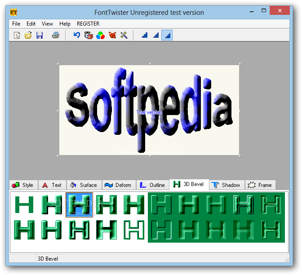Image resolution: width=302 pixels, height=275 pixels.
Task: Switch to the Outline tab
Action: tap(152, 185)
